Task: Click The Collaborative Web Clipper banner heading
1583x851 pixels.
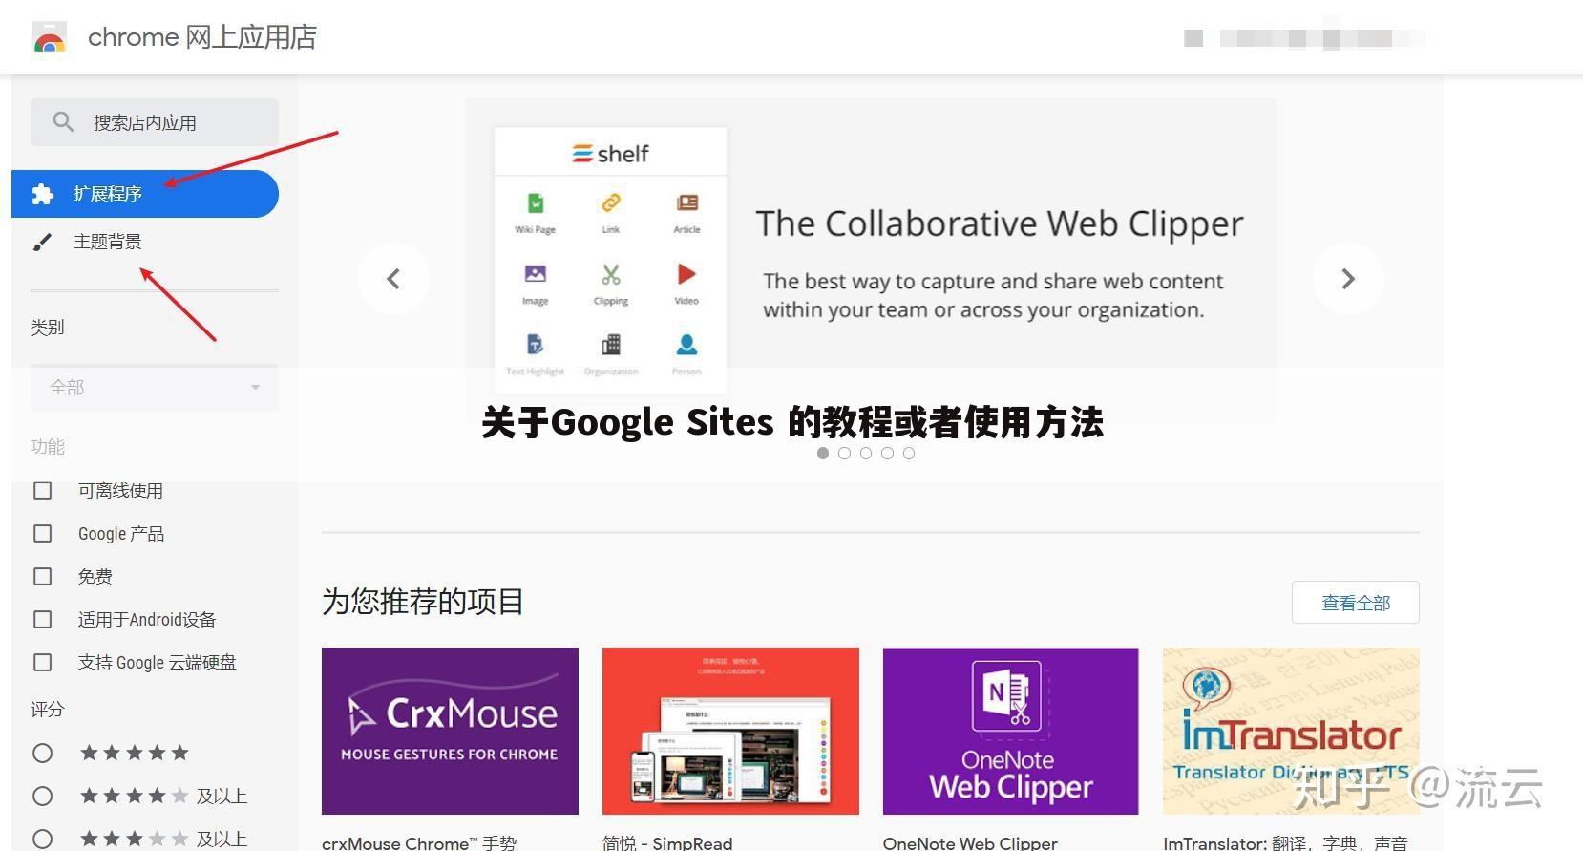Action: [1000, 223]
